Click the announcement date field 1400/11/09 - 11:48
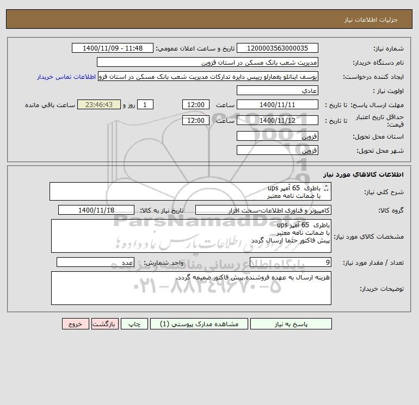 pos(113,48)
